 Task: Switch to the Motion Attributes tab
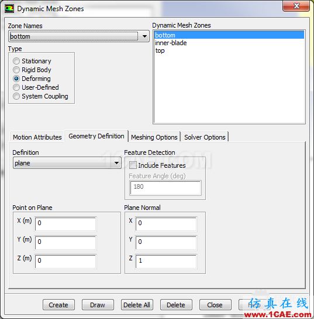point(37,137)
